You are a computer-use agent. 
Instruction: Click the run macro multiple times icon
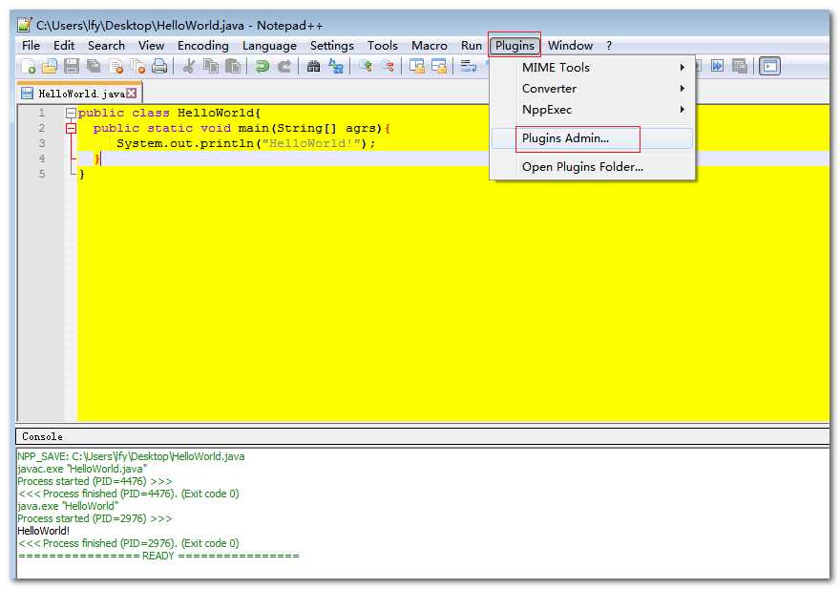717,67
